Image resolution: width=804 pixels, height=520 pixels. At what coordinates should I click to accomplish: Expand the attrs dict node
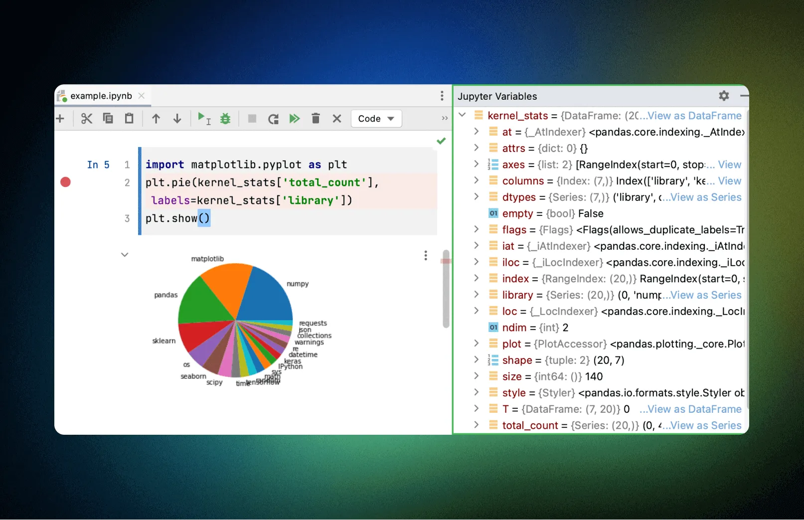476,148
